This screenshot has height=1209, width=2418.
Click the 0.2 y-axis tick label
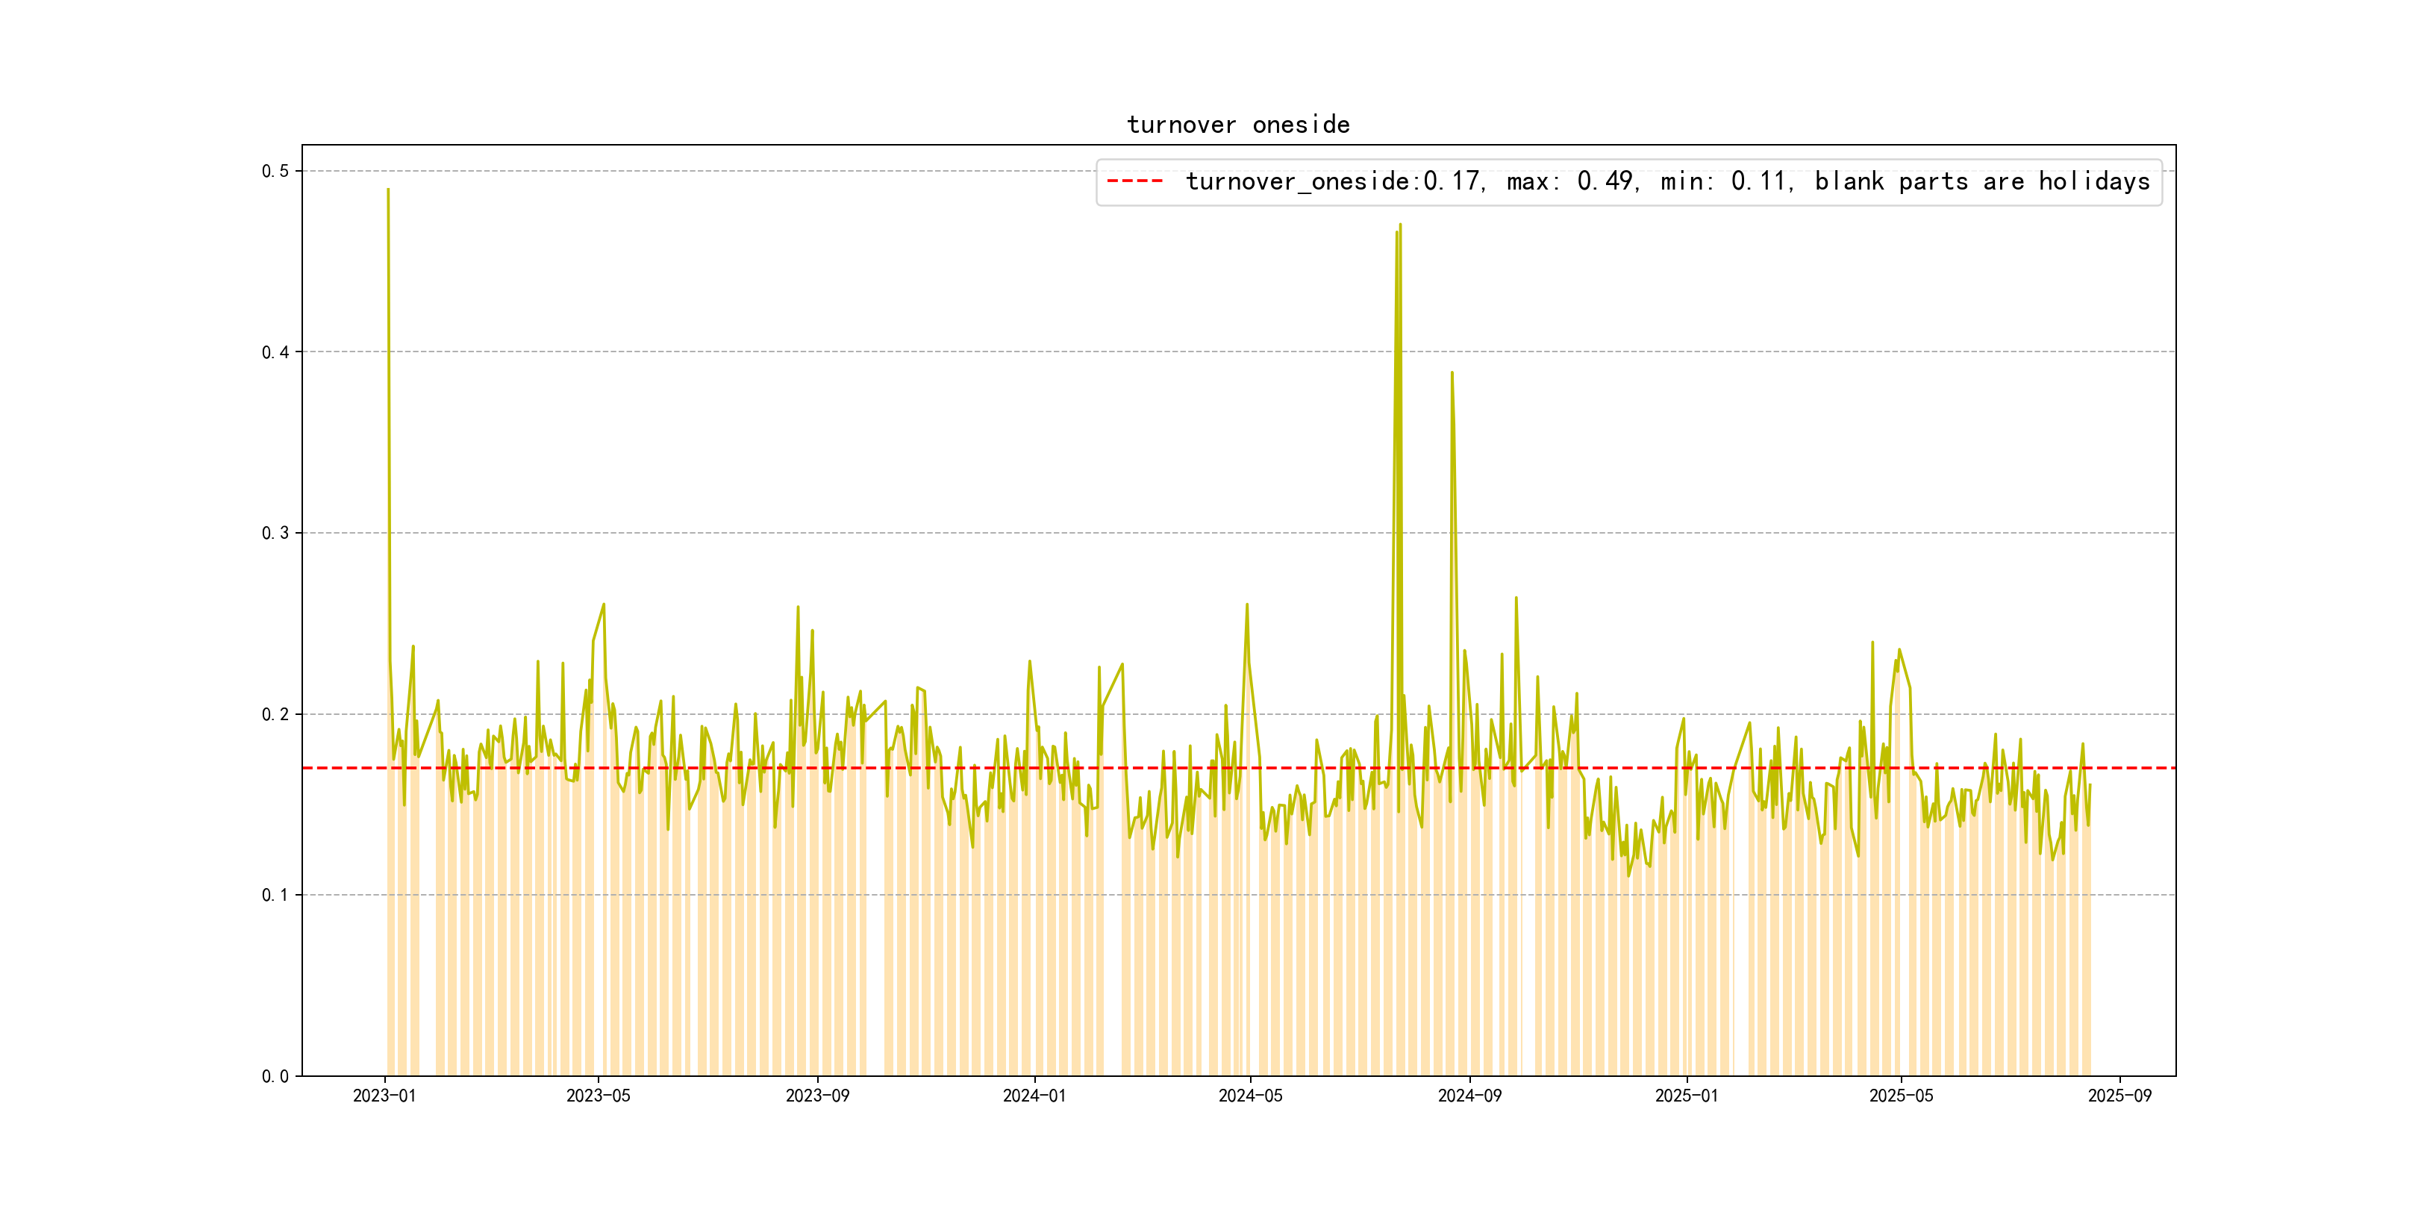[275, 714]
